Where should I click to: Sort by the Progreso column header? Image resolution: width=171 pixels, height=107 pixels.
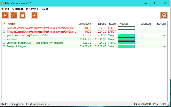point(127,24)
